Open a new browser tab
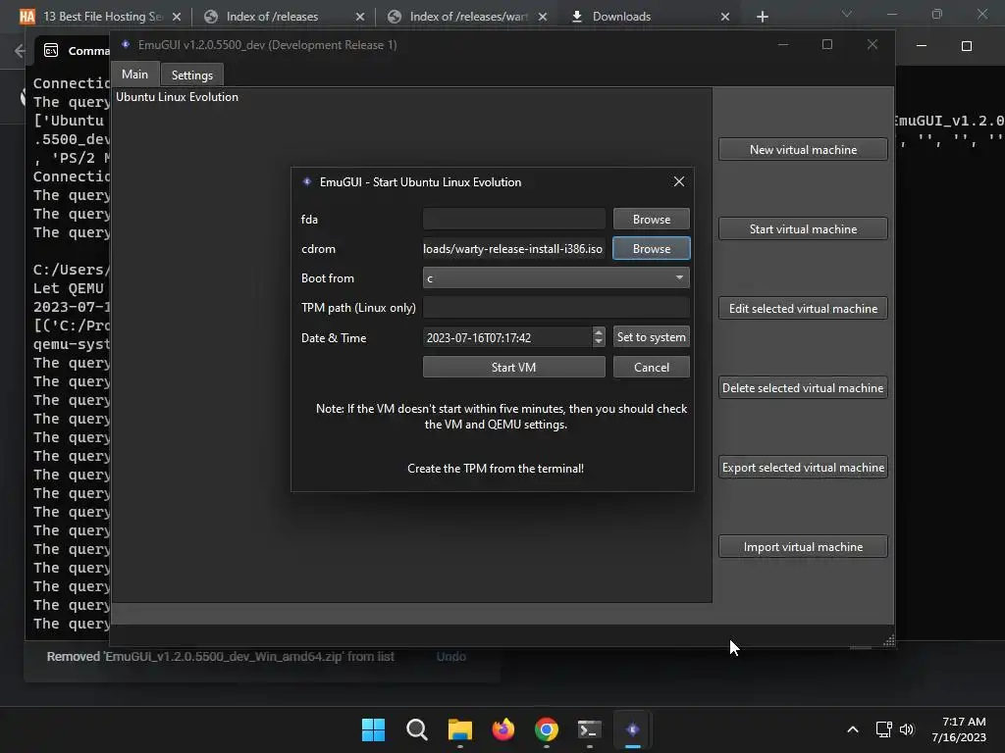The width and height of the screenshot is (1005, 753). coord(762,17)
